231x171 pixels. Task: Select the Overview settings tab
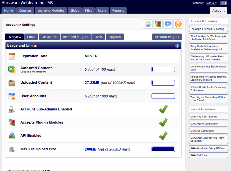pyautogui.click(x=14, y=37)
